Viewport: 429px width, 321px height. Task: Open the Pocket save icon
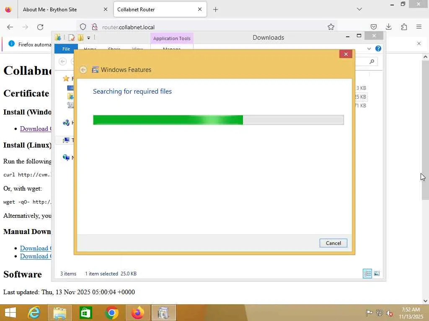(x=374, y=27)
